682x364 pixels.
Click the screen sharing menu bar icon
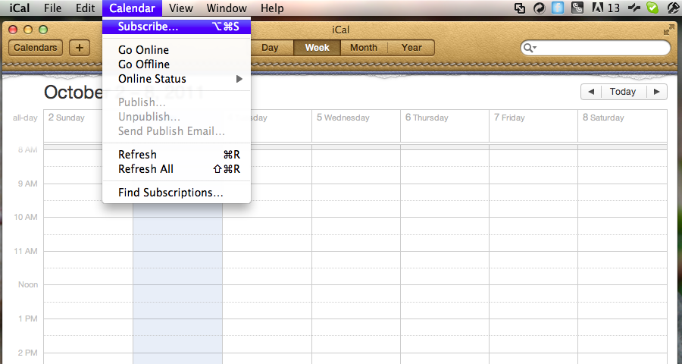[x=520, y=8]
